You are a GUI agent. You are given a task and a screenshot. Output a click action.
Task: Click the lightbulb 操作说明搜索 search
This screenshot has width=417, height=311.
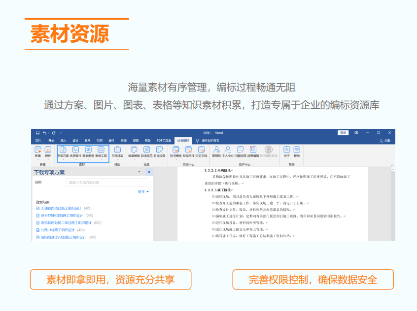[197, 141]
